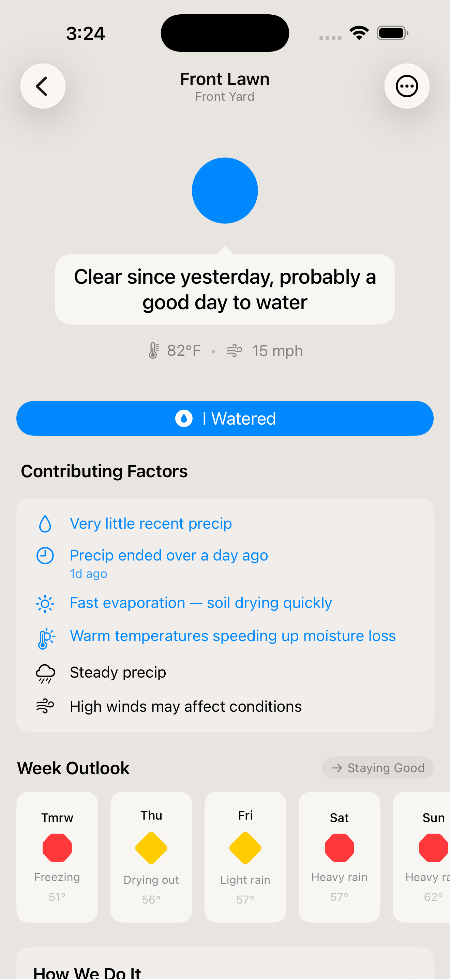Tap the warm temperature thermometer-sun icon

pyautogui.click(x=45, y=638)
